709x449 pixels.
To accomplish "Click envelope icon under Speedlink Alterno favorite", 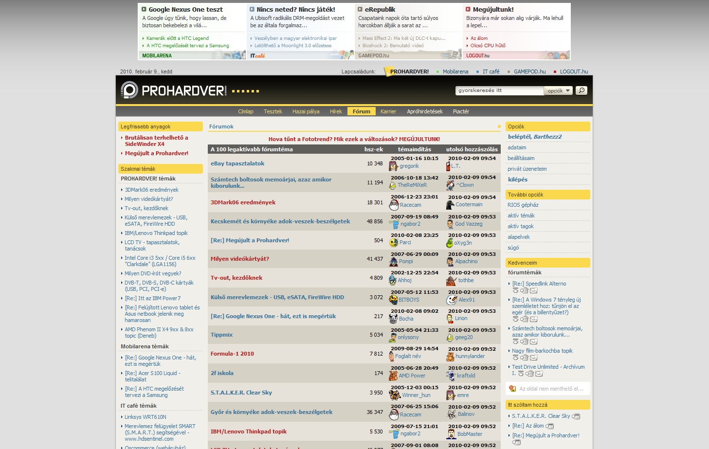I will click(534, 290).
